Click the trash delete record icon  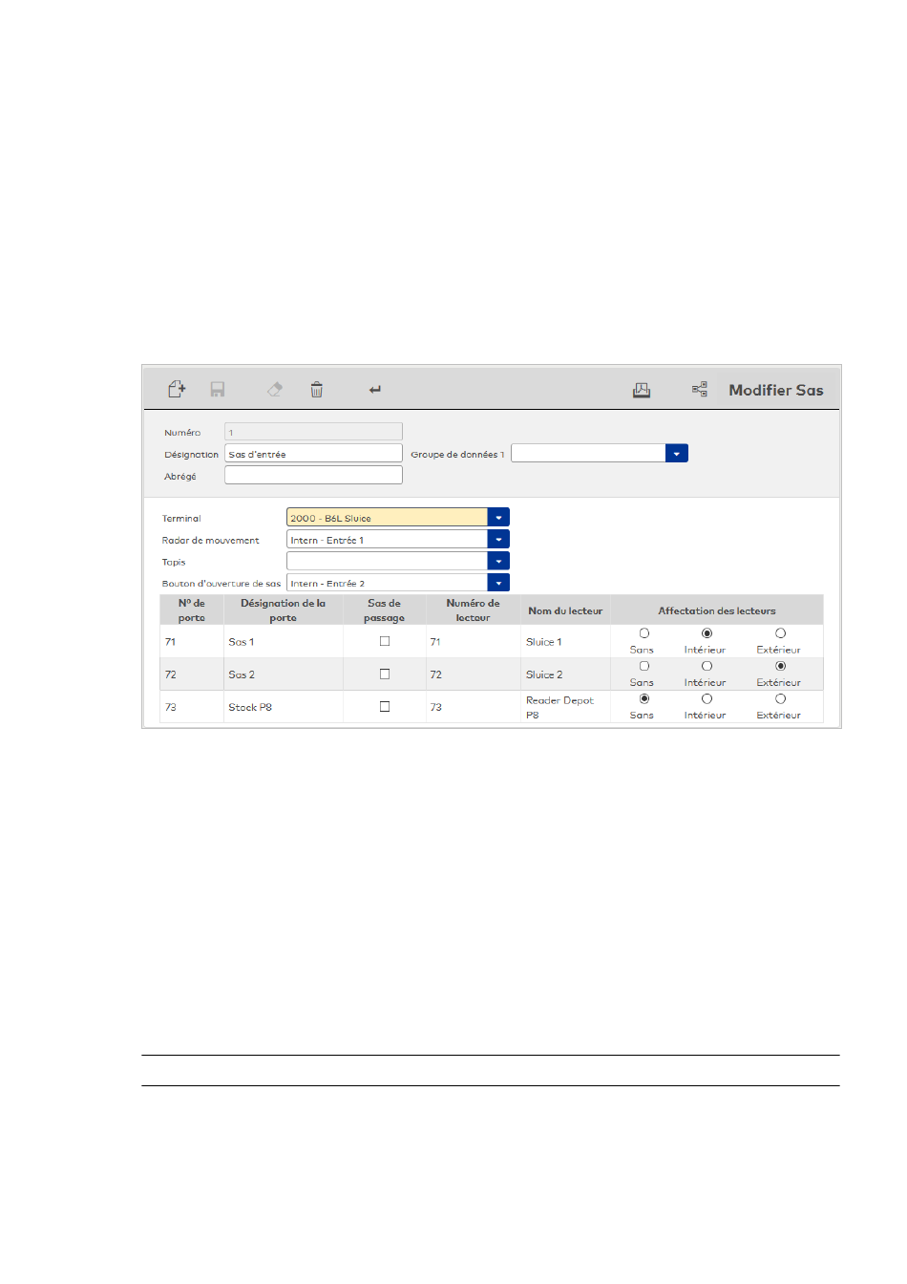(x=317, y=390)
